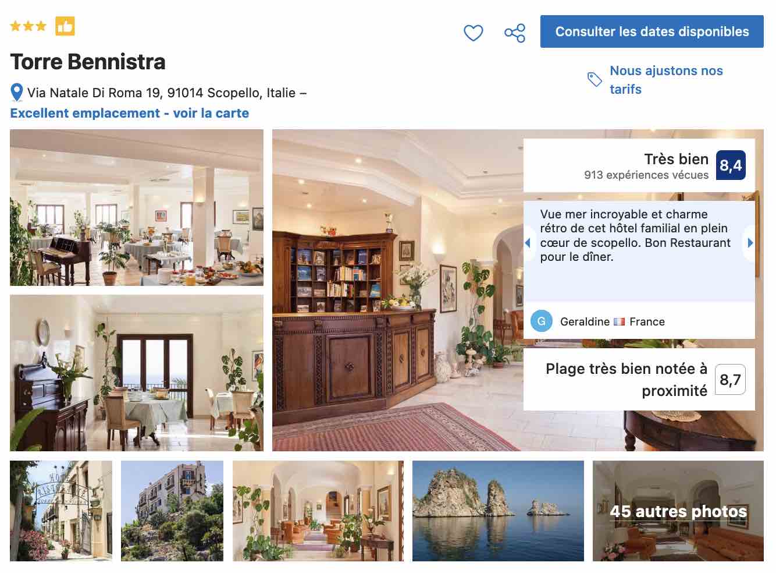Show the next guest review
Image resolution: width=776 pixels, height=573 pixels.
[x=750, y=243]
